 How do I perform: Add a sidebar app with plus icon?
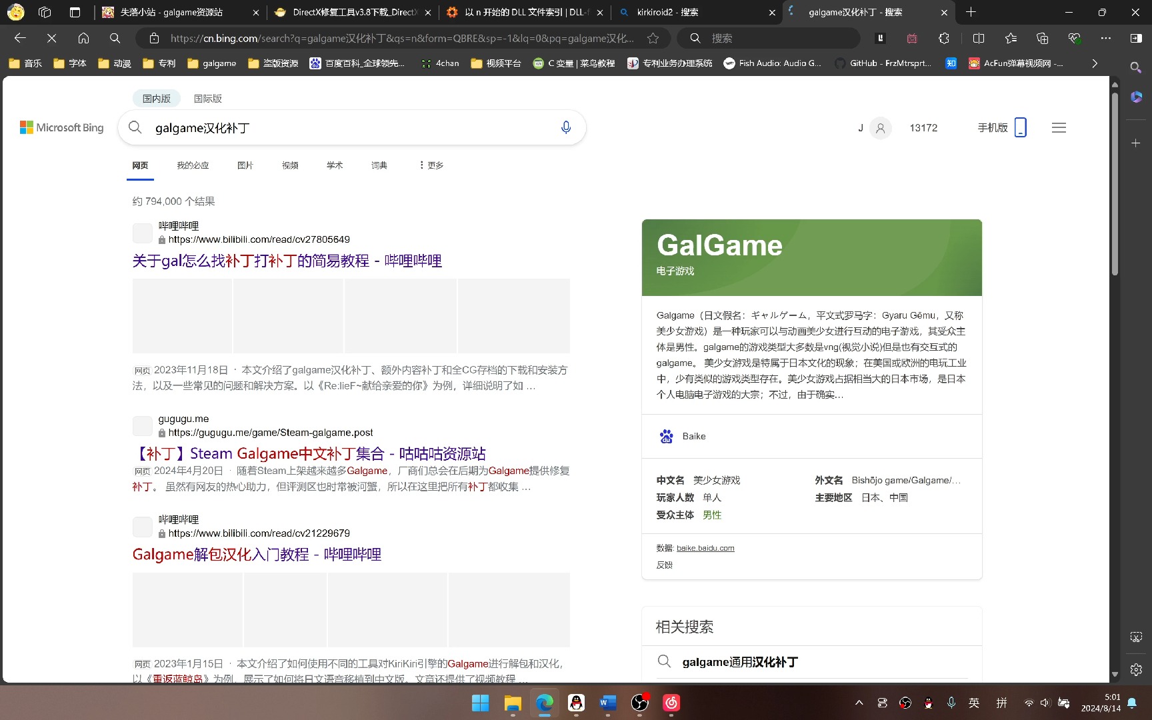1136,143
